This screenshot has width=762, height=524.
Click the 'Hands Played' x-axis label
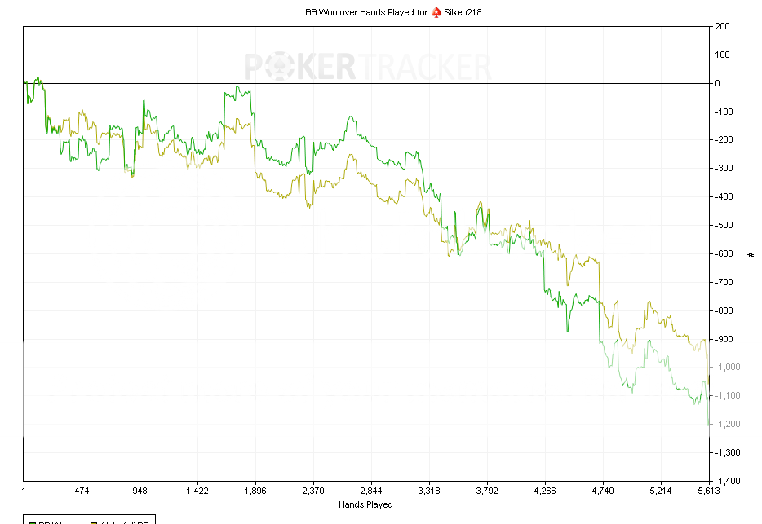tap(365, 505)
